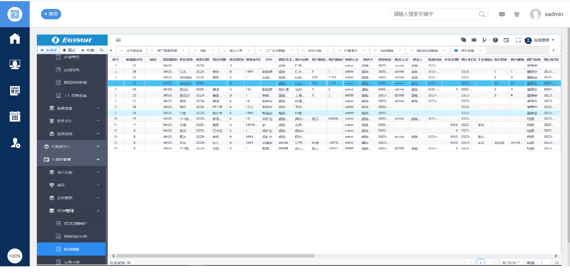The width and height of the screenshot is (570, 277).
Task: Open the 超级管理 user dropdown
Action: coord(541,40)
